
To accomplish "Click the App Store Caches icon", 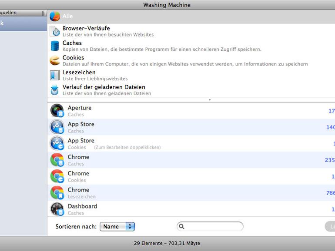I will coord(57,127).
